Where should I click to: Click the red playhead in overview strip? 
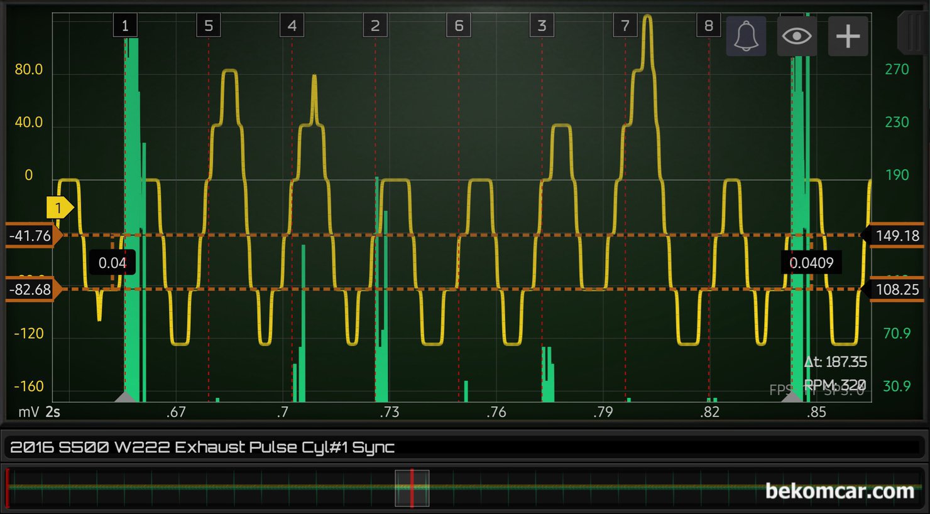(x=412, y=488)
